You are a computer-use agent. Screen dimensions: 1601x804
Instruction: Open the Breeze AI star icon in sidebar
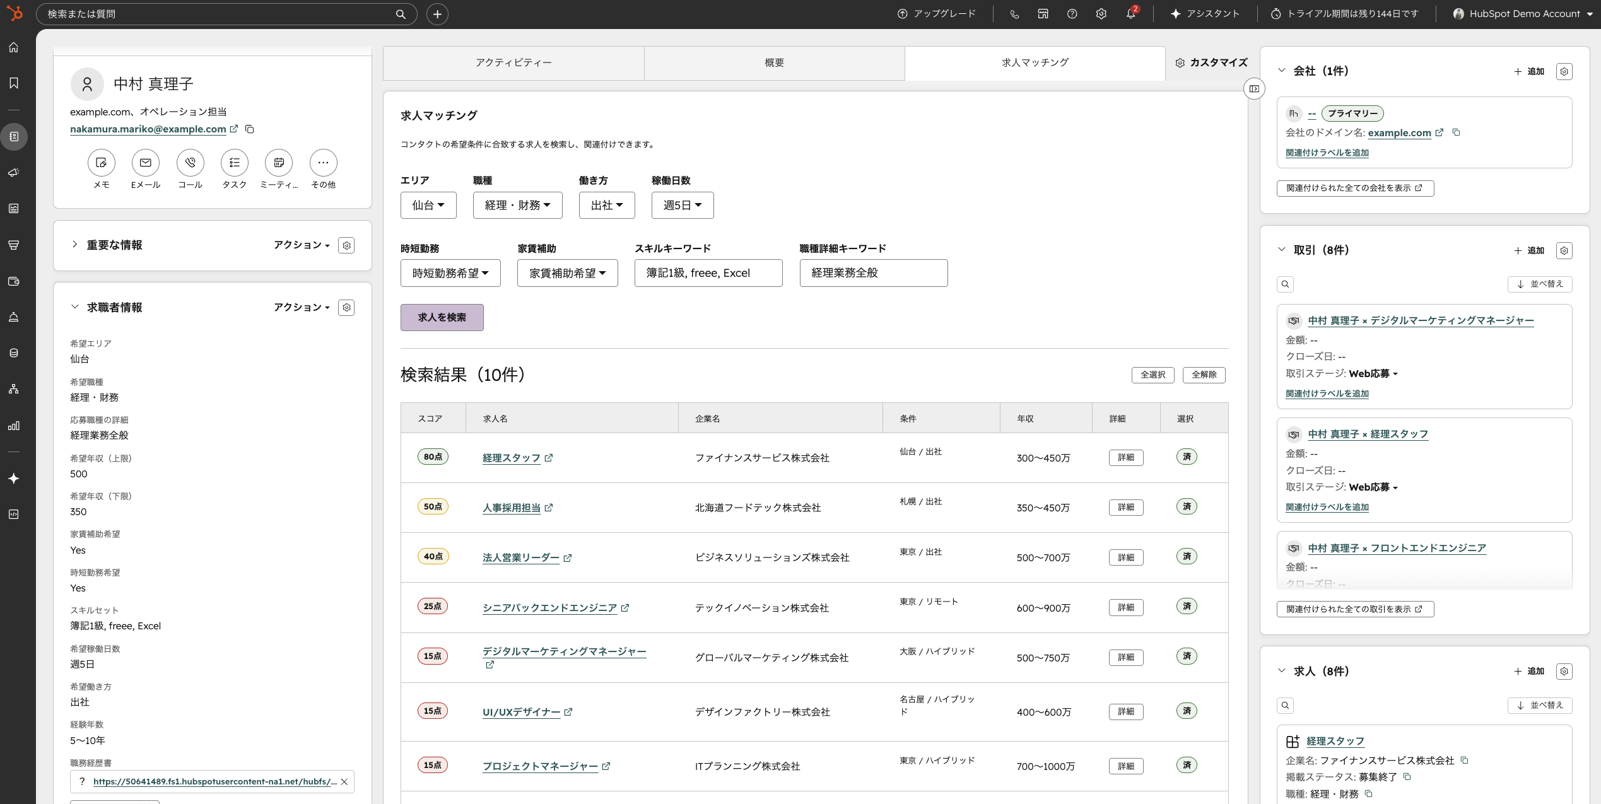click(x=13, y=479)
